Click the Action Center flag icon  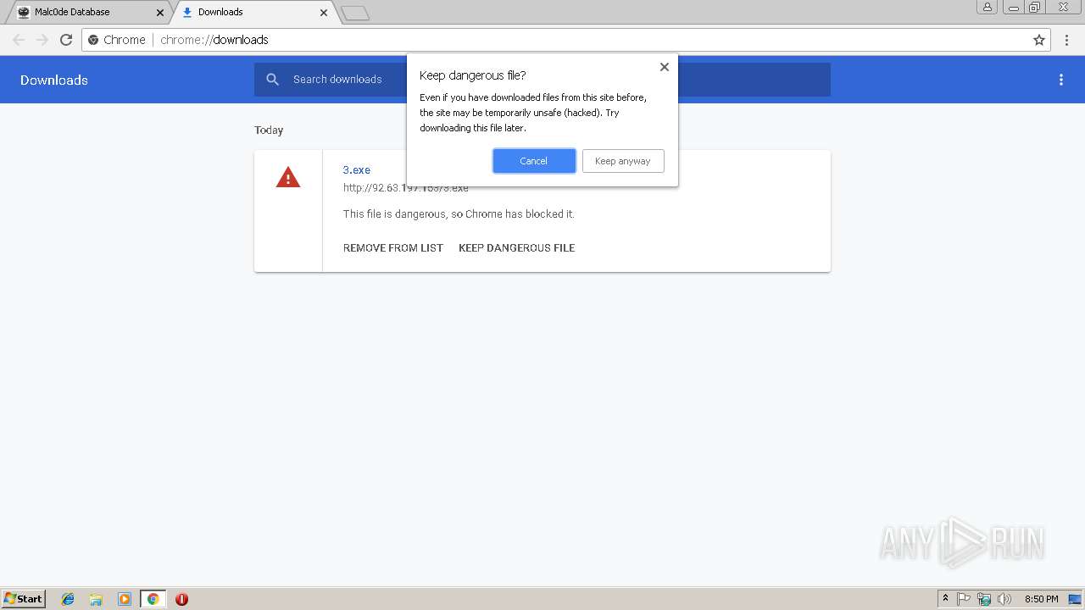click(964, 599)
